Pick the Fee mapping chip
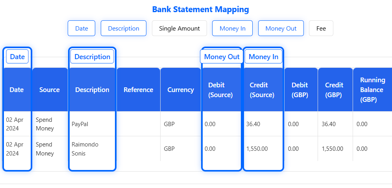The height and width of the screenshot is (188, 392). coord(321,28)
